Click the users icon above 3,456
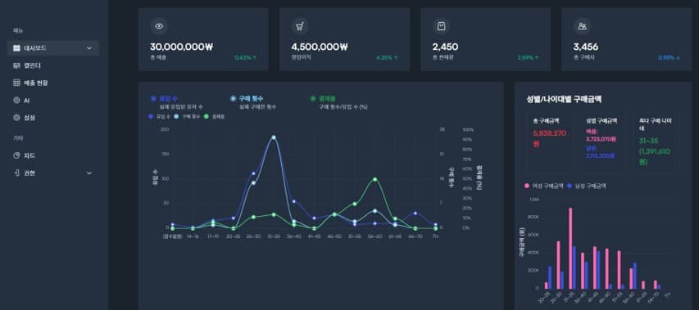 582,26
